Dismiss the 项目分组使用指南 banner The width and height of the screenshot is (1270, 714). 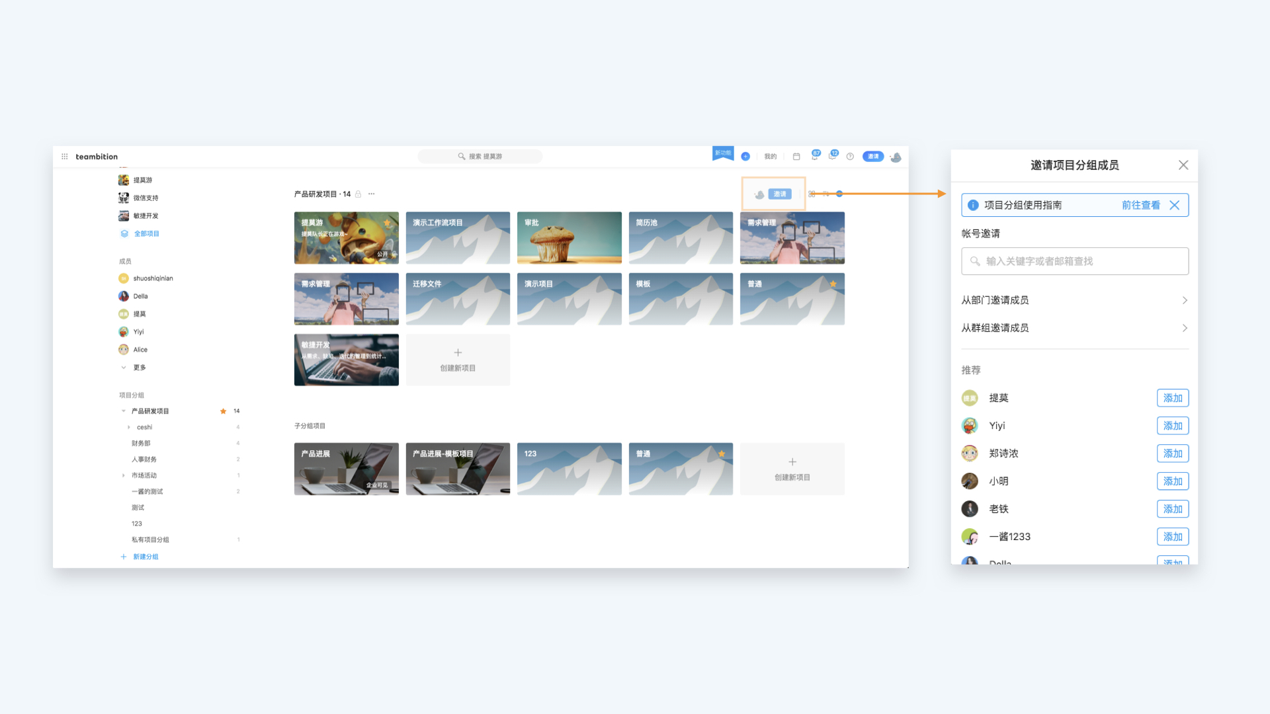(1175, 205)
